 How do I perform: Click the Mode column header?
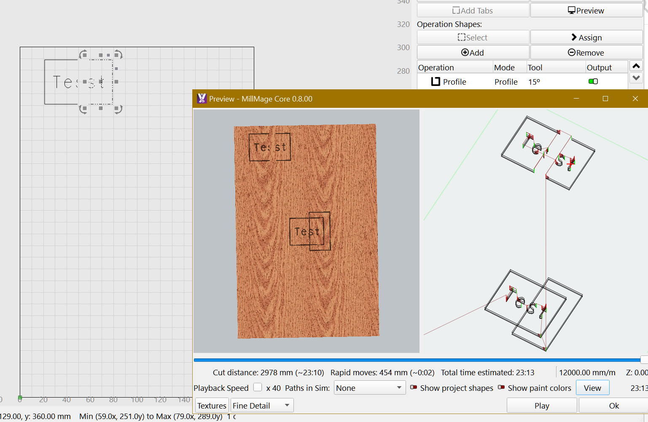pyautogui.click(x=504, y=67)
